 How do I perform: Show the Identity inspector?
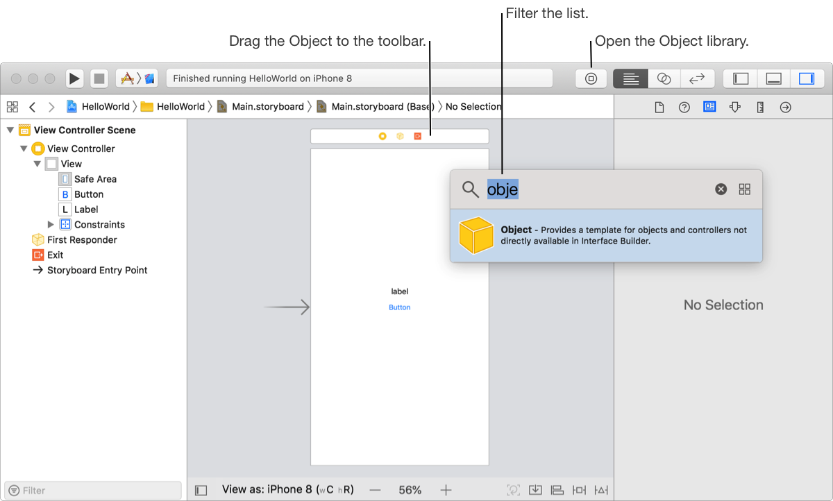tap(709, 107)
